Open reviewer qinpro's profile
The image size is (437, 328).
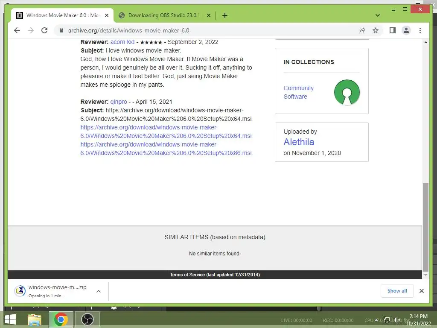point(119,102)
